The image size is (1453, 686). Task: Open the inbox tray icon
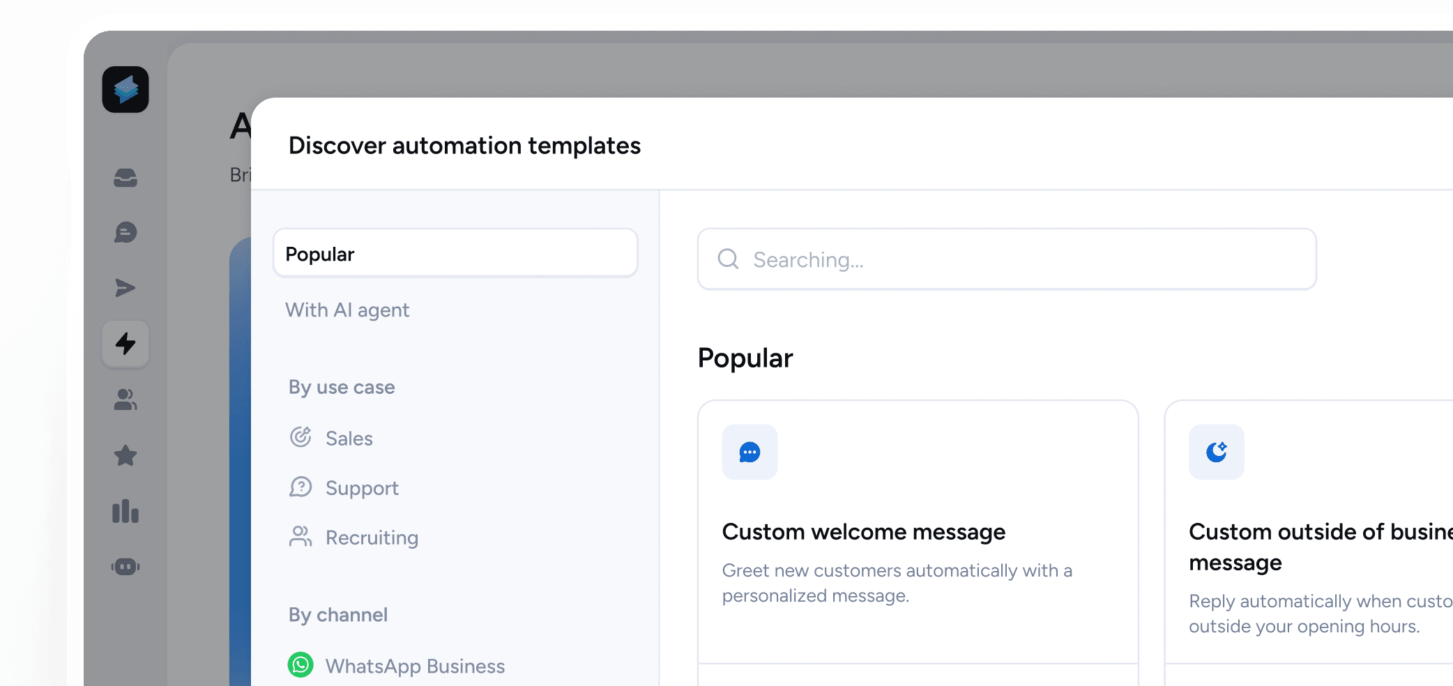tap(125, 178)
